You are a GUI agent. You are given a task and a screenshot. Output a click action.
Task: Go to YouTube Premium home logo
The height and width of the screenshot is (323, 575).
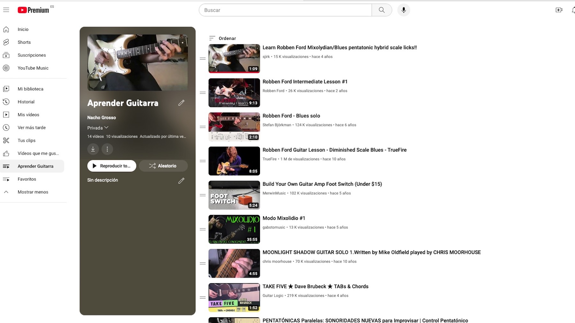[x=33, y=10]
